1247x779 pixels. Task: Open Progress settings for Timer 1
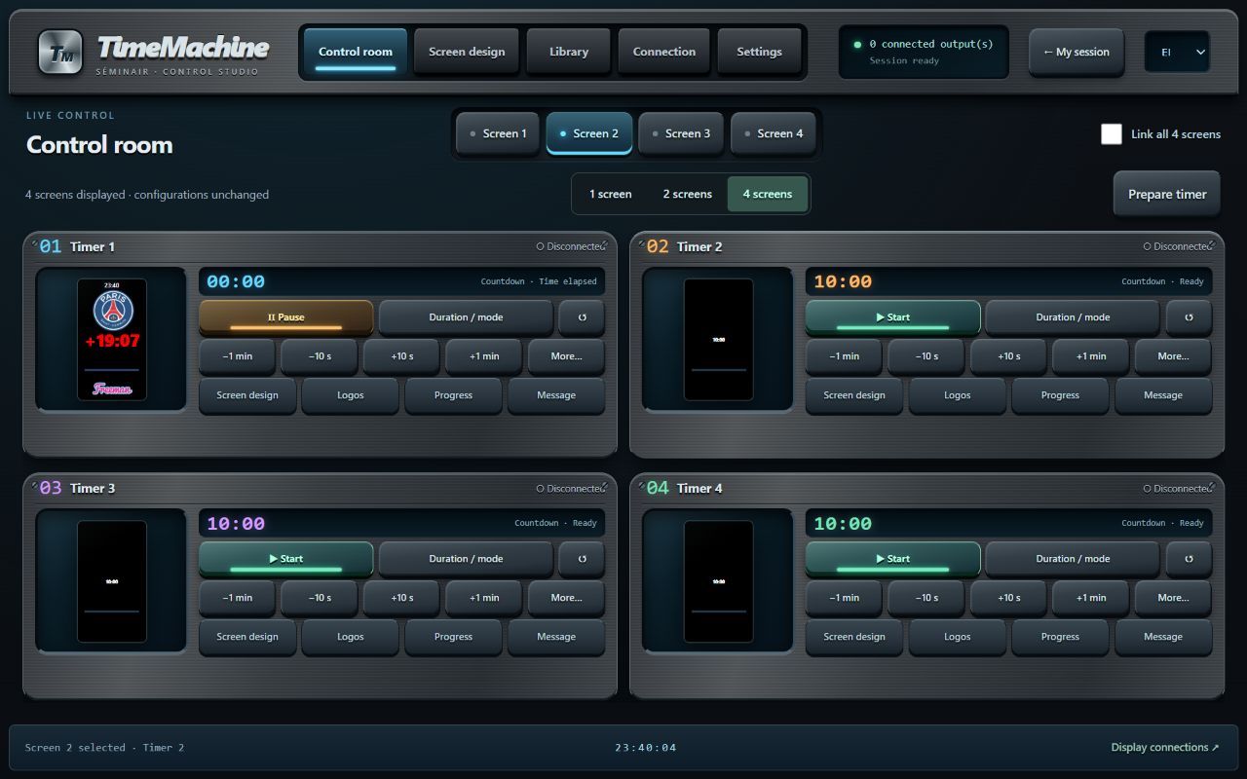tap(453, 395)
